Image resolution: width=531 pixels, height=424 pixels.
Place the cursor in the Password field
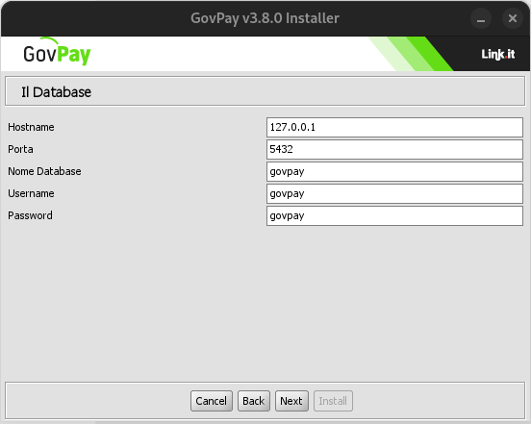(x=394, y=215)
